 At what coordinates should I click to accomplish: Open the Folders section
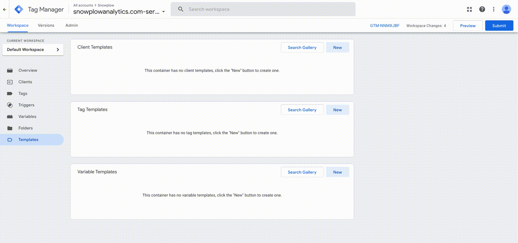(25, 128)
